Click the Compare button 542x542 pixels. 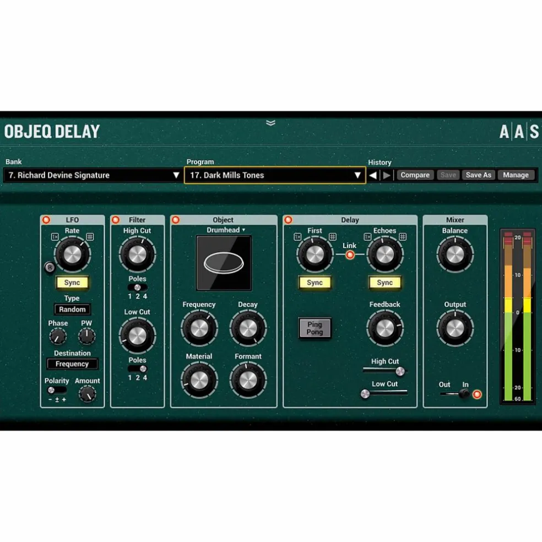[x=415, y=175]
